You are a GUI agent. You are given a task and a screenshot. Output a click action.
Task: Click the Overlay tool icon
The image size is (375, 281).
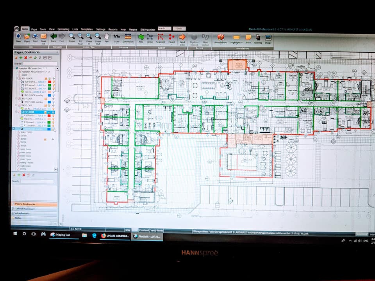coord(258,38)
